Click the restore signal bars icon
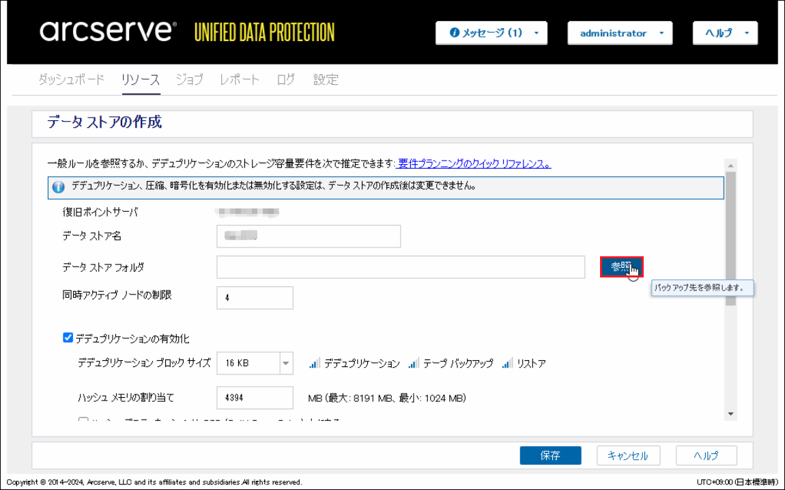 [x=507, y=364]
